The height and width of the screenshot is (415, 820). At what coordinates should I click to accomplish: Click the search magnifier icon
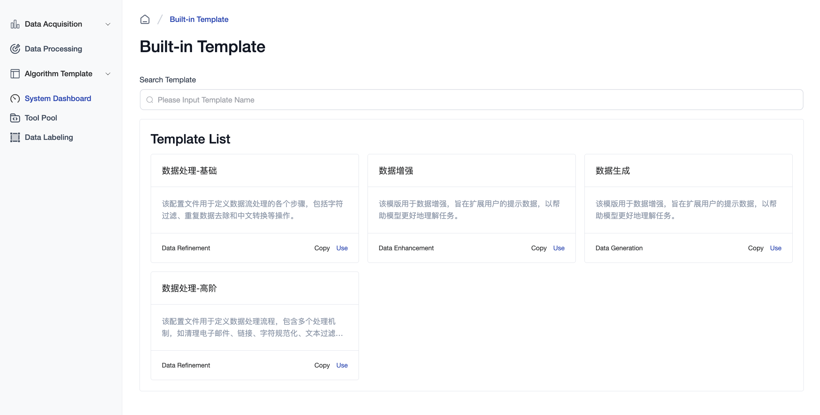(x=150, y=100)
